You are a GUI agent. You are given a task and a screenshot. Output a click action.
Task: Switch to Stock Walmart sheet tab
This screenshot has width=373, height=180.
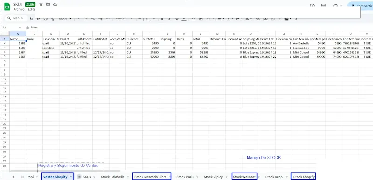click(244, 177)
